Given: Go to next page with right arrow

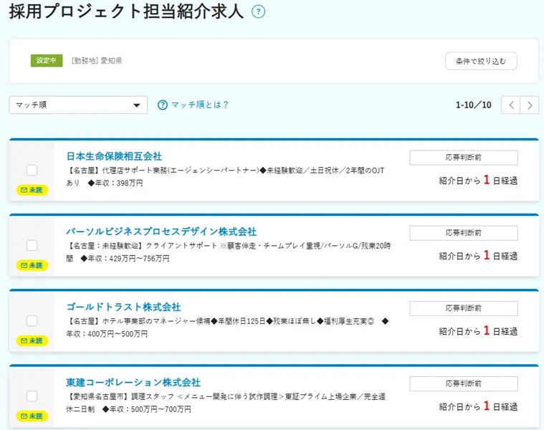Looking at the screenshot, I should click(x=530, y=105).
